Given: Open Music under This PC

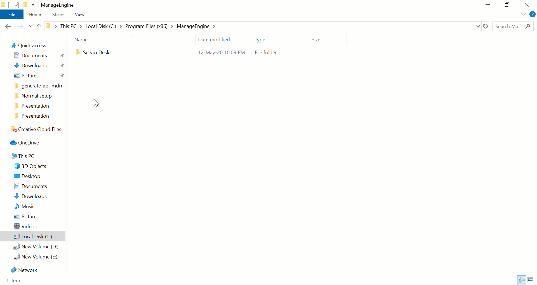Looking at the screenshot, I should pos(28,206).
